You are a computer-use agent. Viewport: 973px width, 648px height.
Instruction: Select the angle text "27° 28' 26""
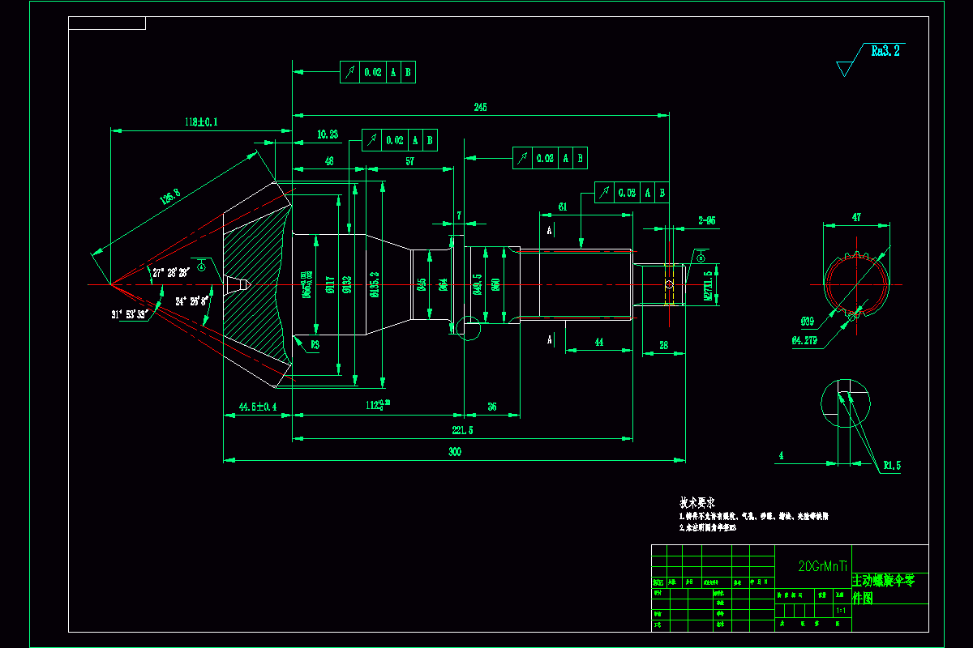coord(169,273)
